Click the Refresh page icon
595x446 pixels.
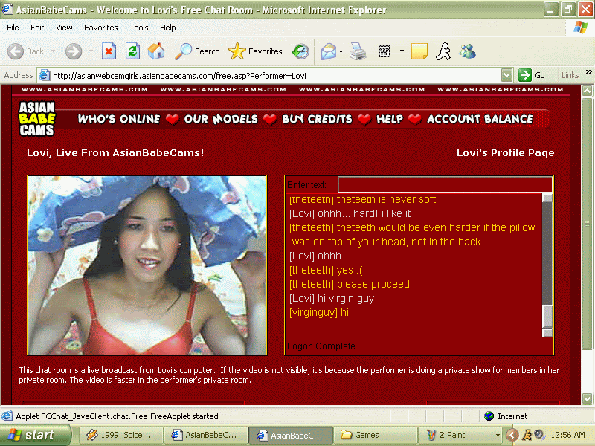(132, 51)
